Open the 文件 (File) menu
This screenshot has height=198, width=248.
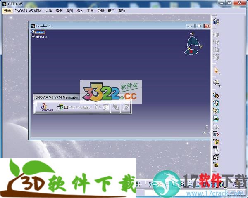point(48,11)
